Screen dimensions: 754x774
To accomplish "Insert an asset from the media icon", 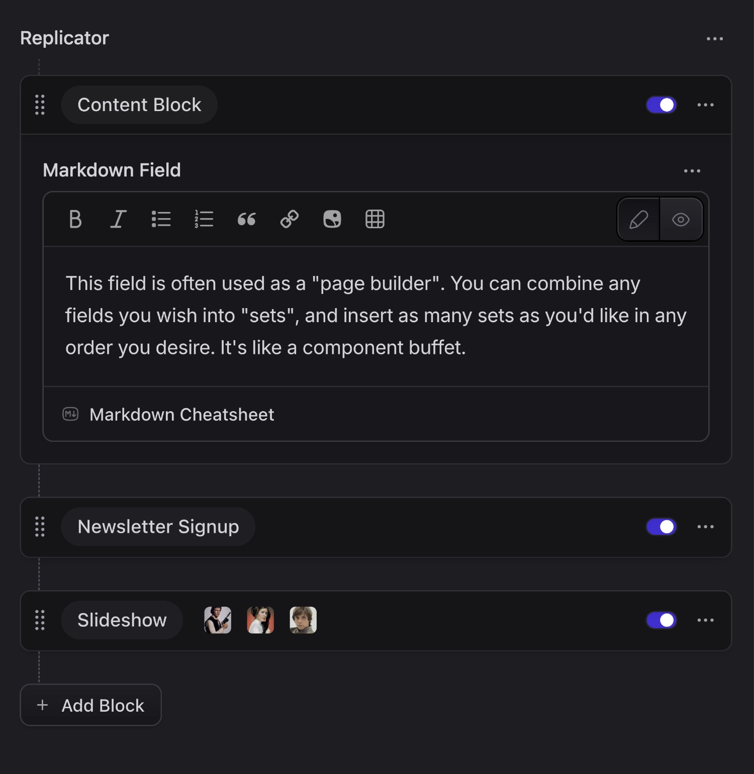I will pos(331,219).
